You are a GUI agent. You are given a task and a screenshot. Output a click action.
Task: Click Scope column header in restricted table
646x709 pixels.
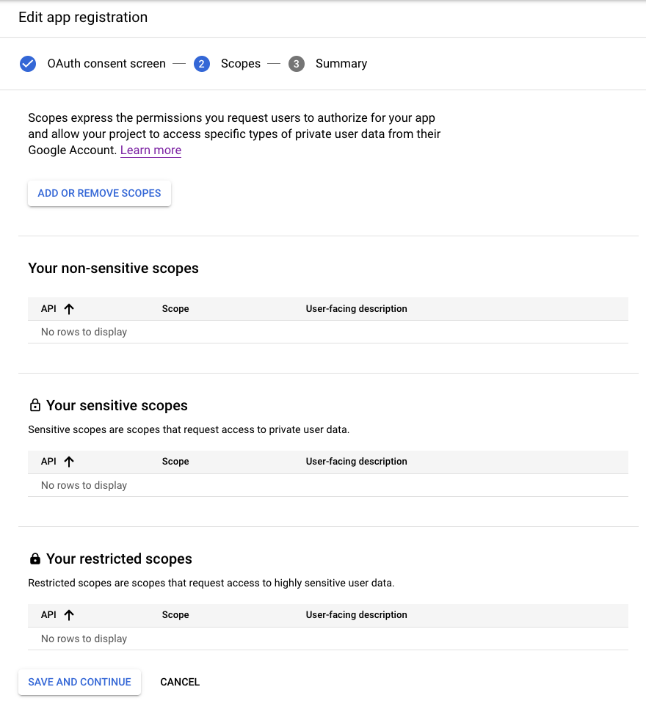(x=175, y=615)
